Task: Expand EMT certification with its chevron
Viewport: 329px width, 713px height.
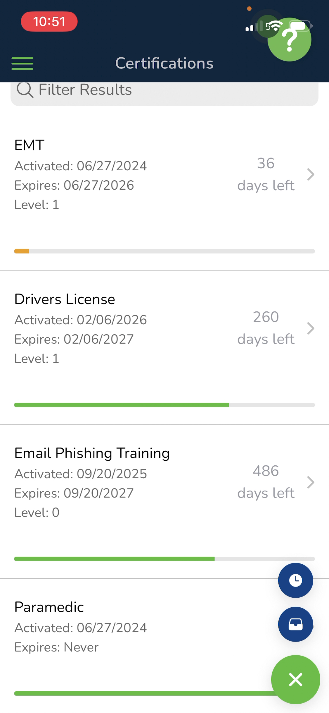Action: pyautogui.click(x=311, y=174)
